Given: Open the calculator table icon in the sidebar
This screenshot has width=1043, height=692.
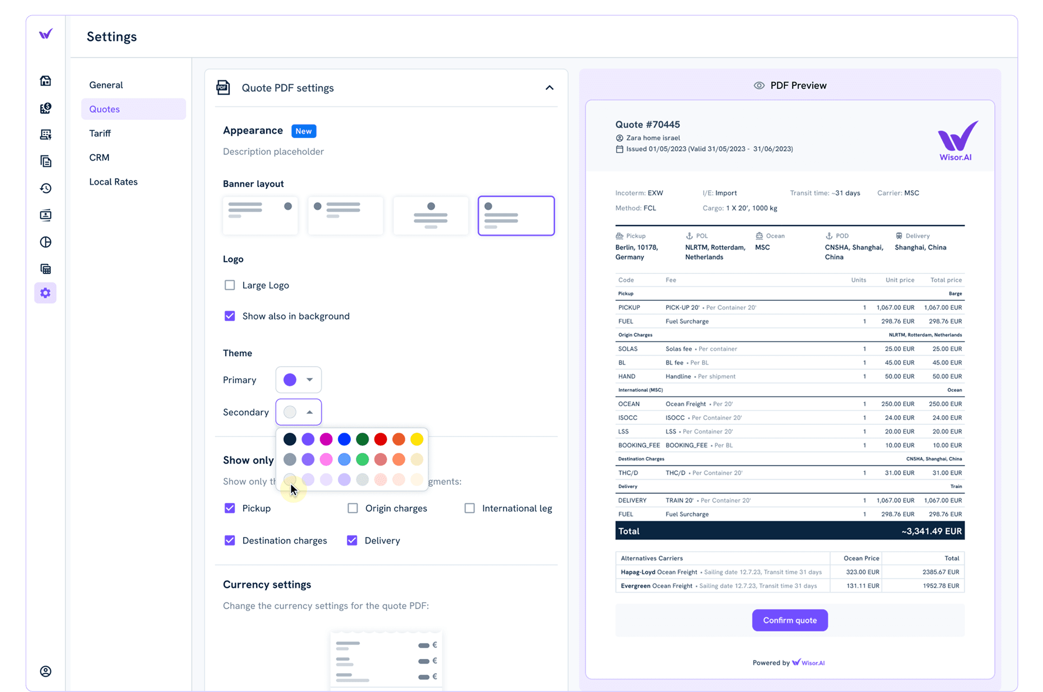Looking at the screenshot, I should tap(45, 269).
